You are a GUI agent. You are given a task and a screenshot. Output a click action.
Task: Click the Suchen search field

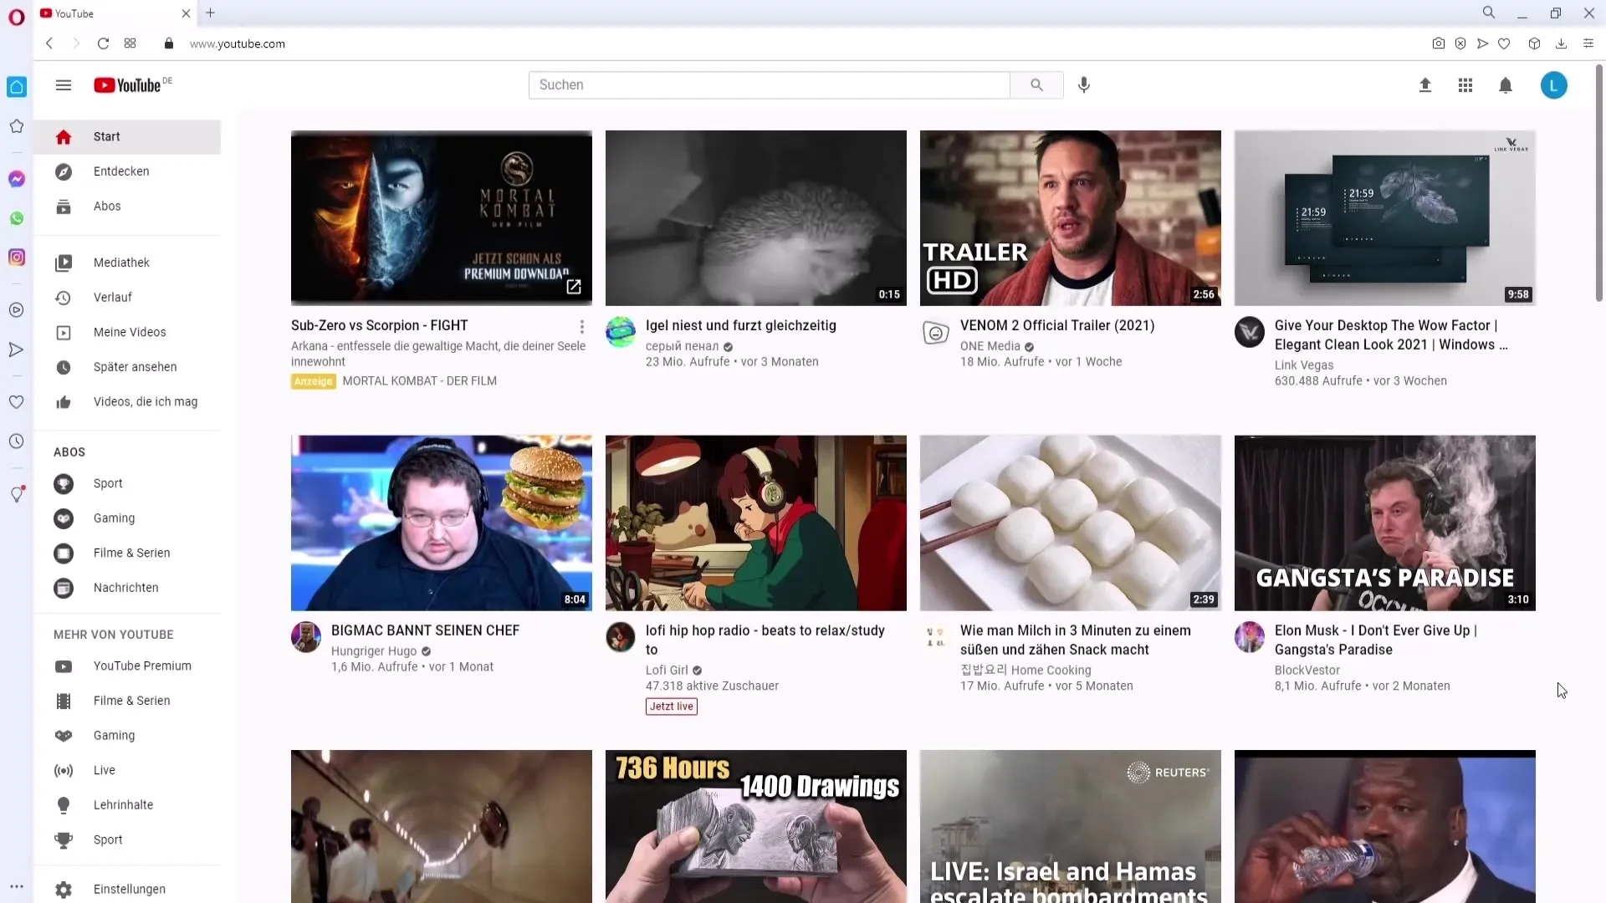tap(770, 85)
